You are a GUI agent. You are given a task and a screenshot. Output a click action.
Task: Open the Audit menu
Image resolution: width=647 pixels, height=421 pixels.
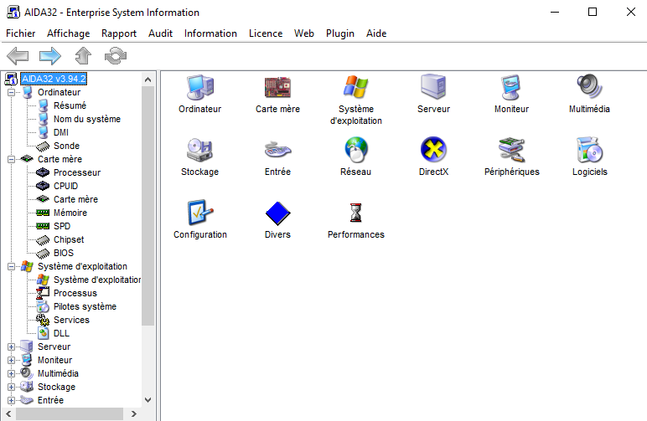tap(161, 33)
